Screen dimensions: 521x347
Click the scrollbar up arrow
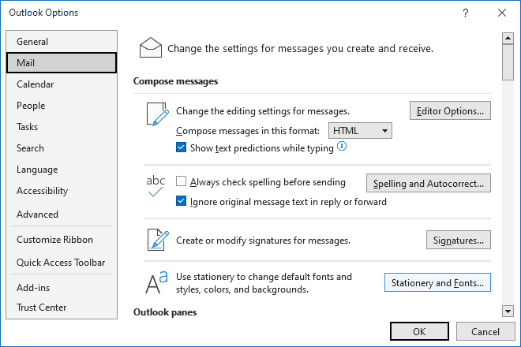[508, 38]
